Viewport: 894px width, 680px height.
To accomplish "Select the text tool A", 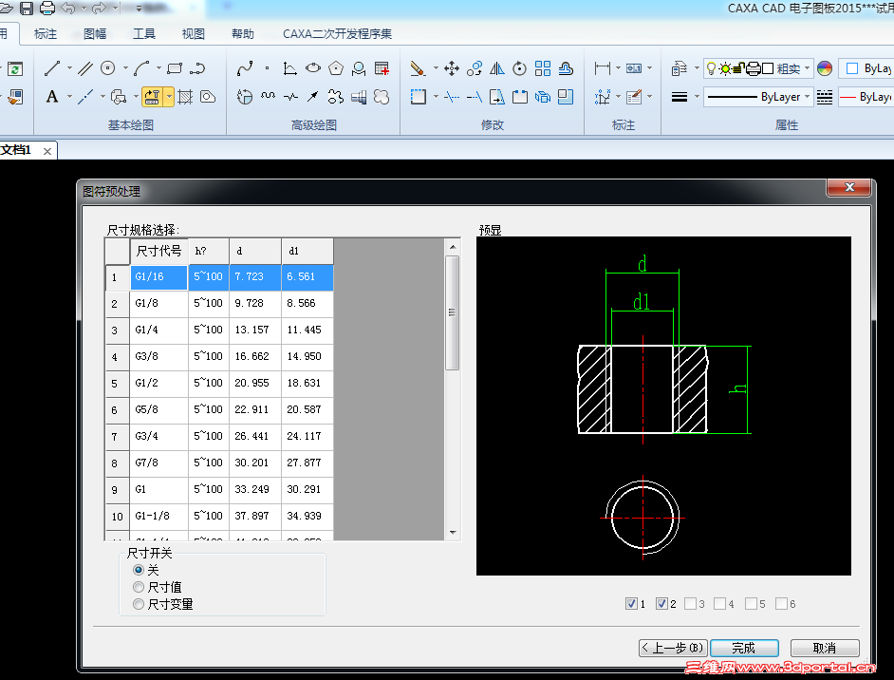I will point(52,97).
